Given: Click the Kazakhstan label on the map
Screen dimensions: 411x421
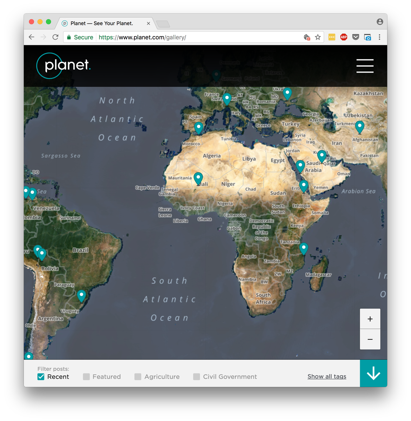Looking at the screenshot, I should click(x=368, y=93).
